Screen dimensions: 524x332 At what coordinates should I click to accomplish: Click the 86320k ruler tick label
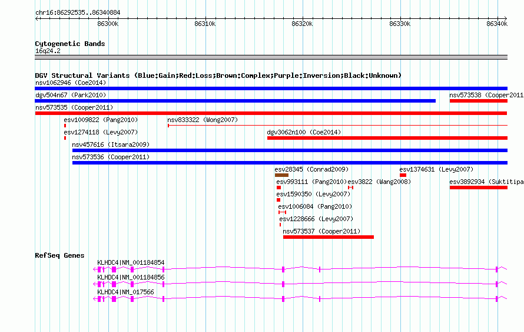303,24
